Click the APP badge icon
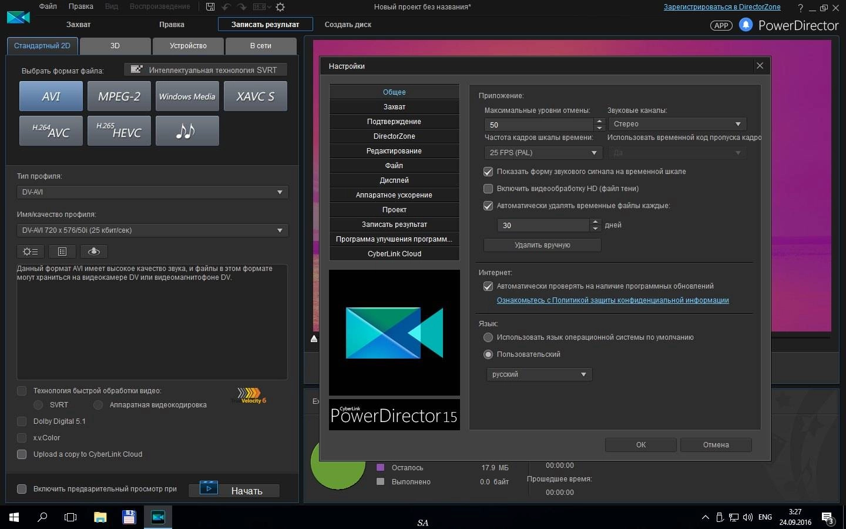The height and width of the screenshot is (529, 846). [x=721, y=25]
